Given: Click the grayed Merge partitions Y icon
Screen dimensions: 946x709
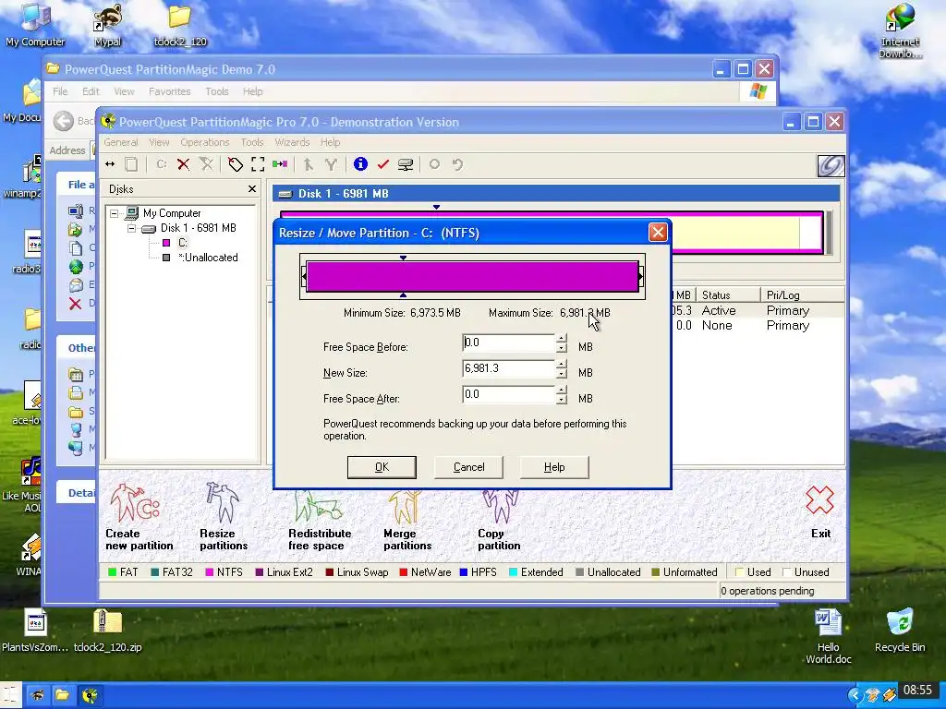Looking at the screenshot, I should 331,164.
